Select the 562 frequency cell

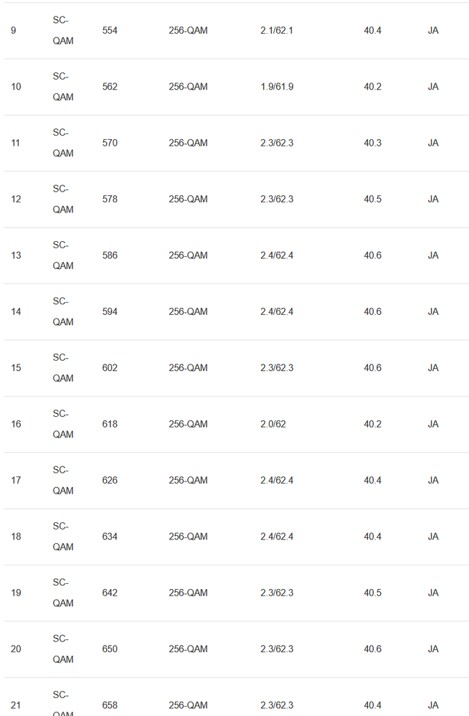pyautogui.click(x=110, y=87)
